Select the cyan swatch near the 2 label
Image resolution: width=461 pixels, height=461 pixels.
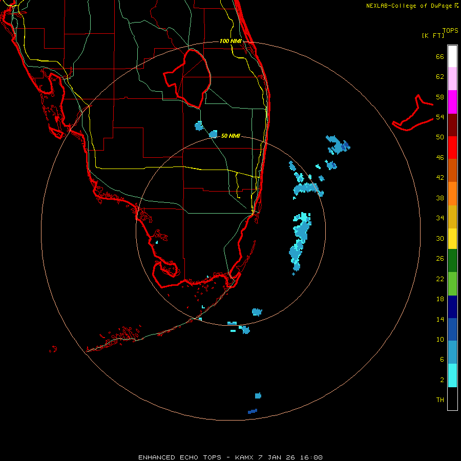point(452,375)
